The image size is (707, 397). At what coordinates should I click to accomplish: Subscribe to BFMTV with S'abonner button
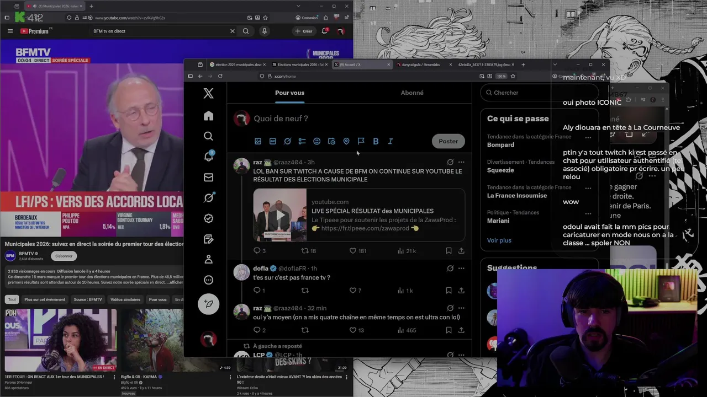coord(64,256)
